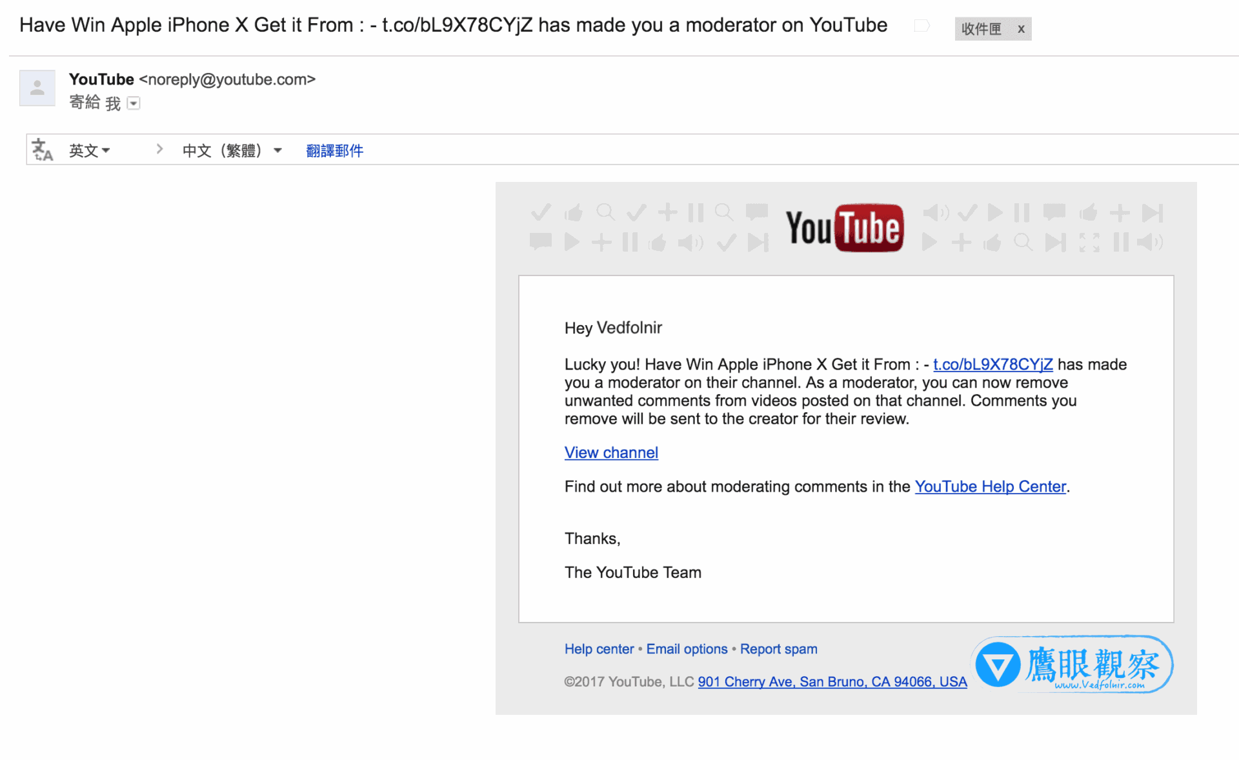1239x760 pixels.
Task: Click the 收件匣 inbox label
Action: [981, 29]
